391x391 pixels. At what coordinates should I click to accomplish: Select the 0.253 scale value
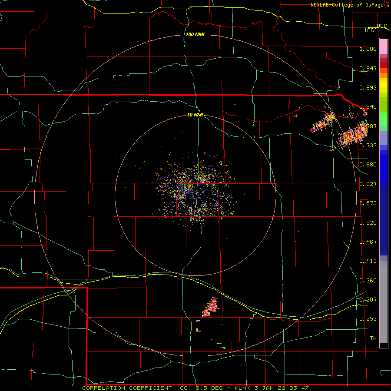[368, 319]
